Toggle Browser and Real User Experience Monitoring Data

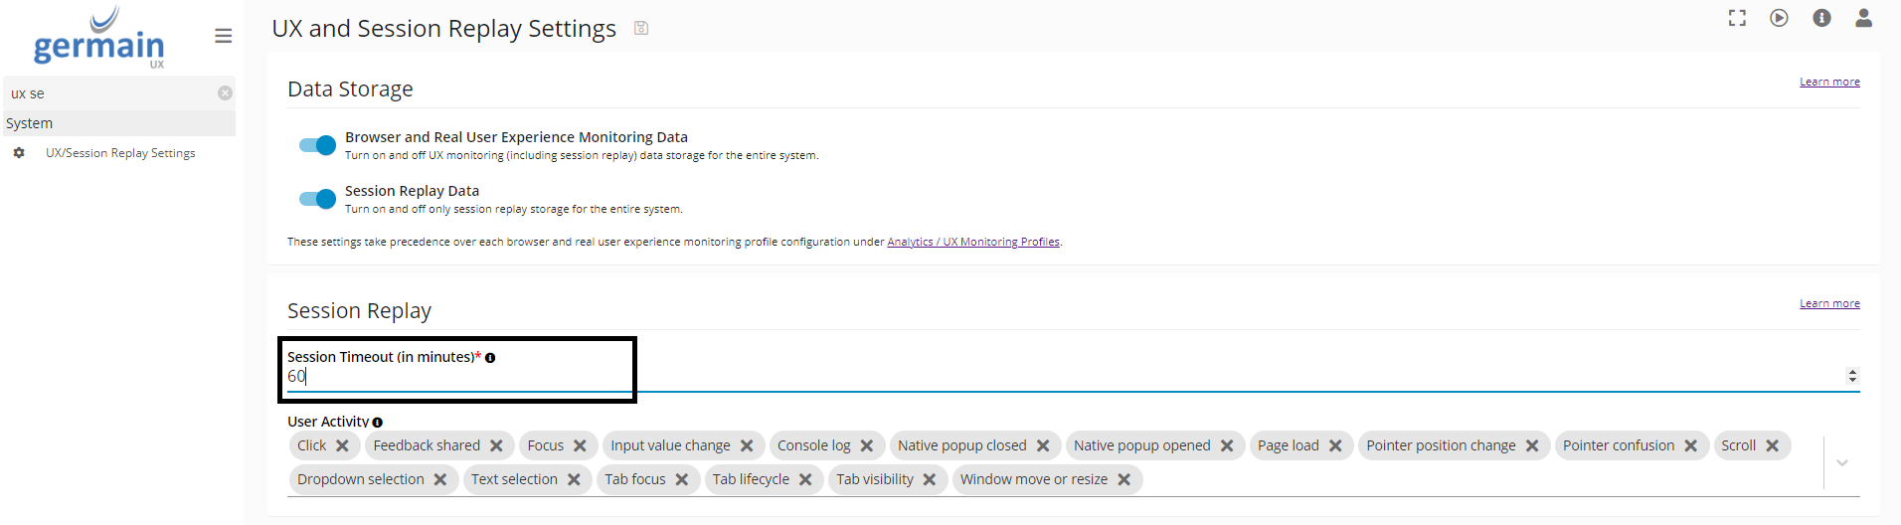coord(317,145)
